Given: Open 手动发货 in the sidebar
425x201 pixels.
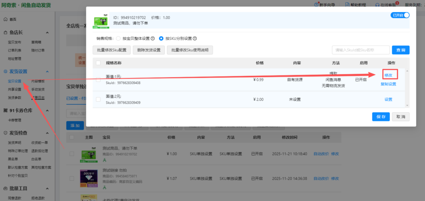Looking at the screenshot, I should tap(38, 89).
